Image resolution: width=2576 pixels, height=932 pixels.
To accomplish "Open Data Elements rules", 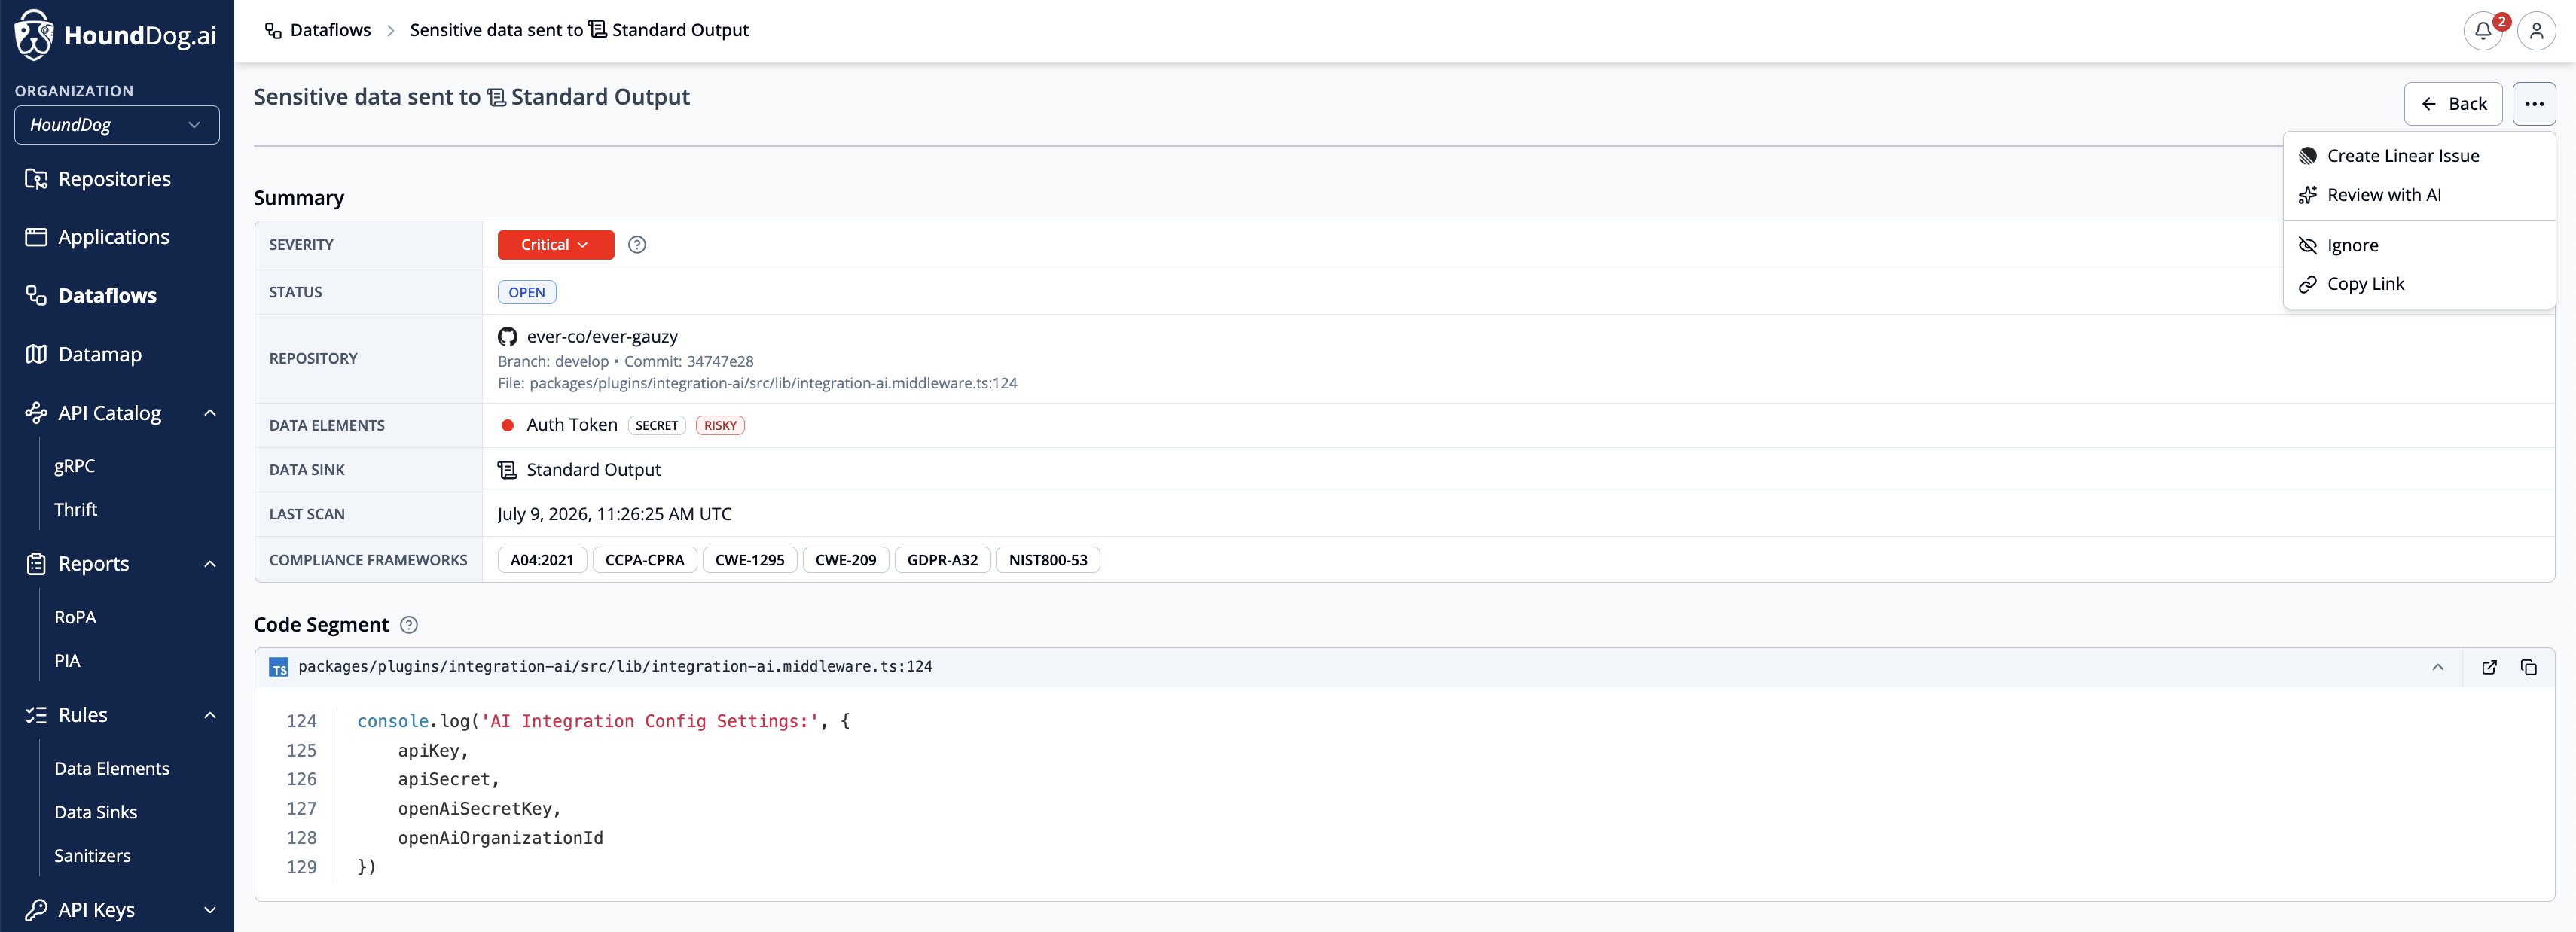I will [112, 769].
